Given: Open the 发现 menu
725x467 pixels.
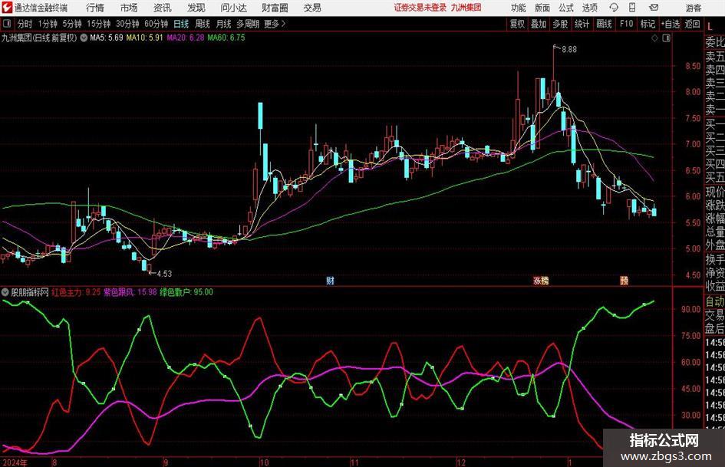Looking at the screenshot, I should (196, 8).
